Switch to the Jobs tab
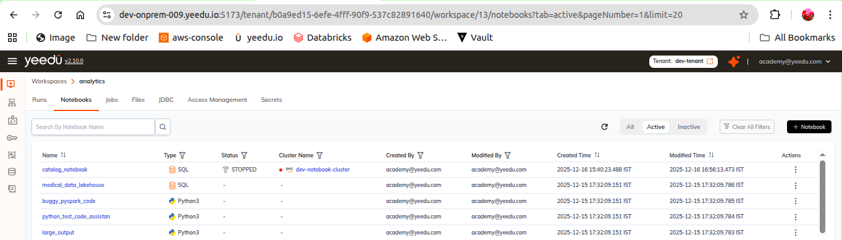842x240 pixels. point(112,99)
